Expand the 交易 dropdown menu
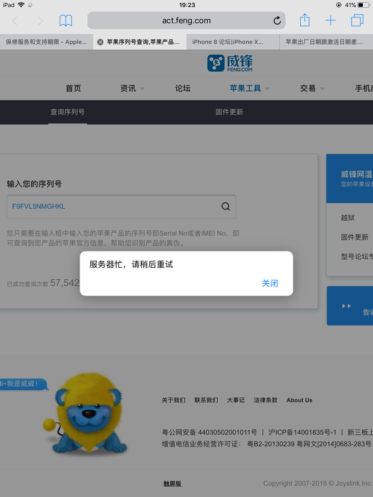This screenshot has width=373, height=497. pos(312,88)
